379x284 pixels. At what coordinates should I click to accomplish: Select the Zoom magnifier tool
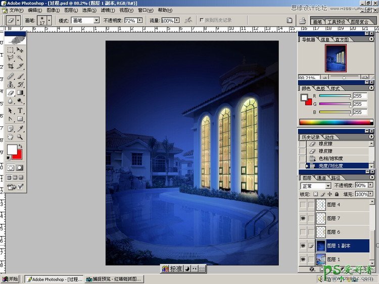click(x=20, y=136)
